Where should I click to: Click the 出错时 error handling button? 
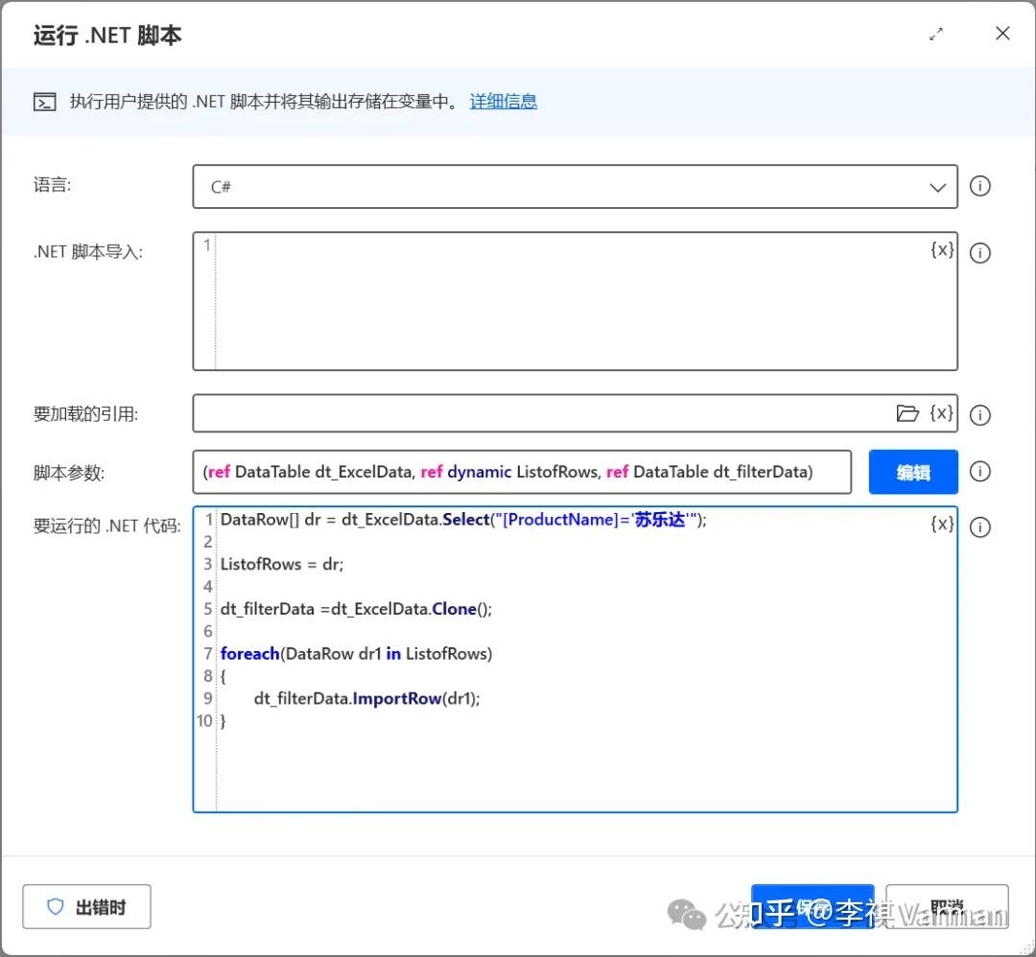86,906
